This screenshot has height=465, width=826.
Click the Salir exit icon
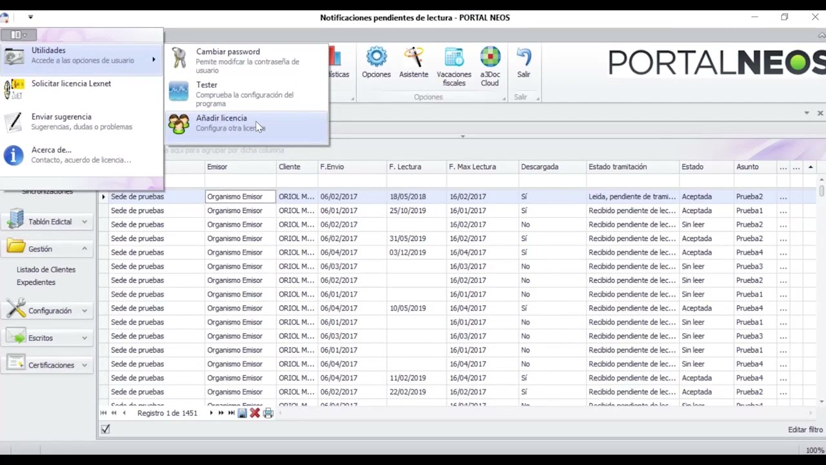pyautogui.click(x=523, y=63)
